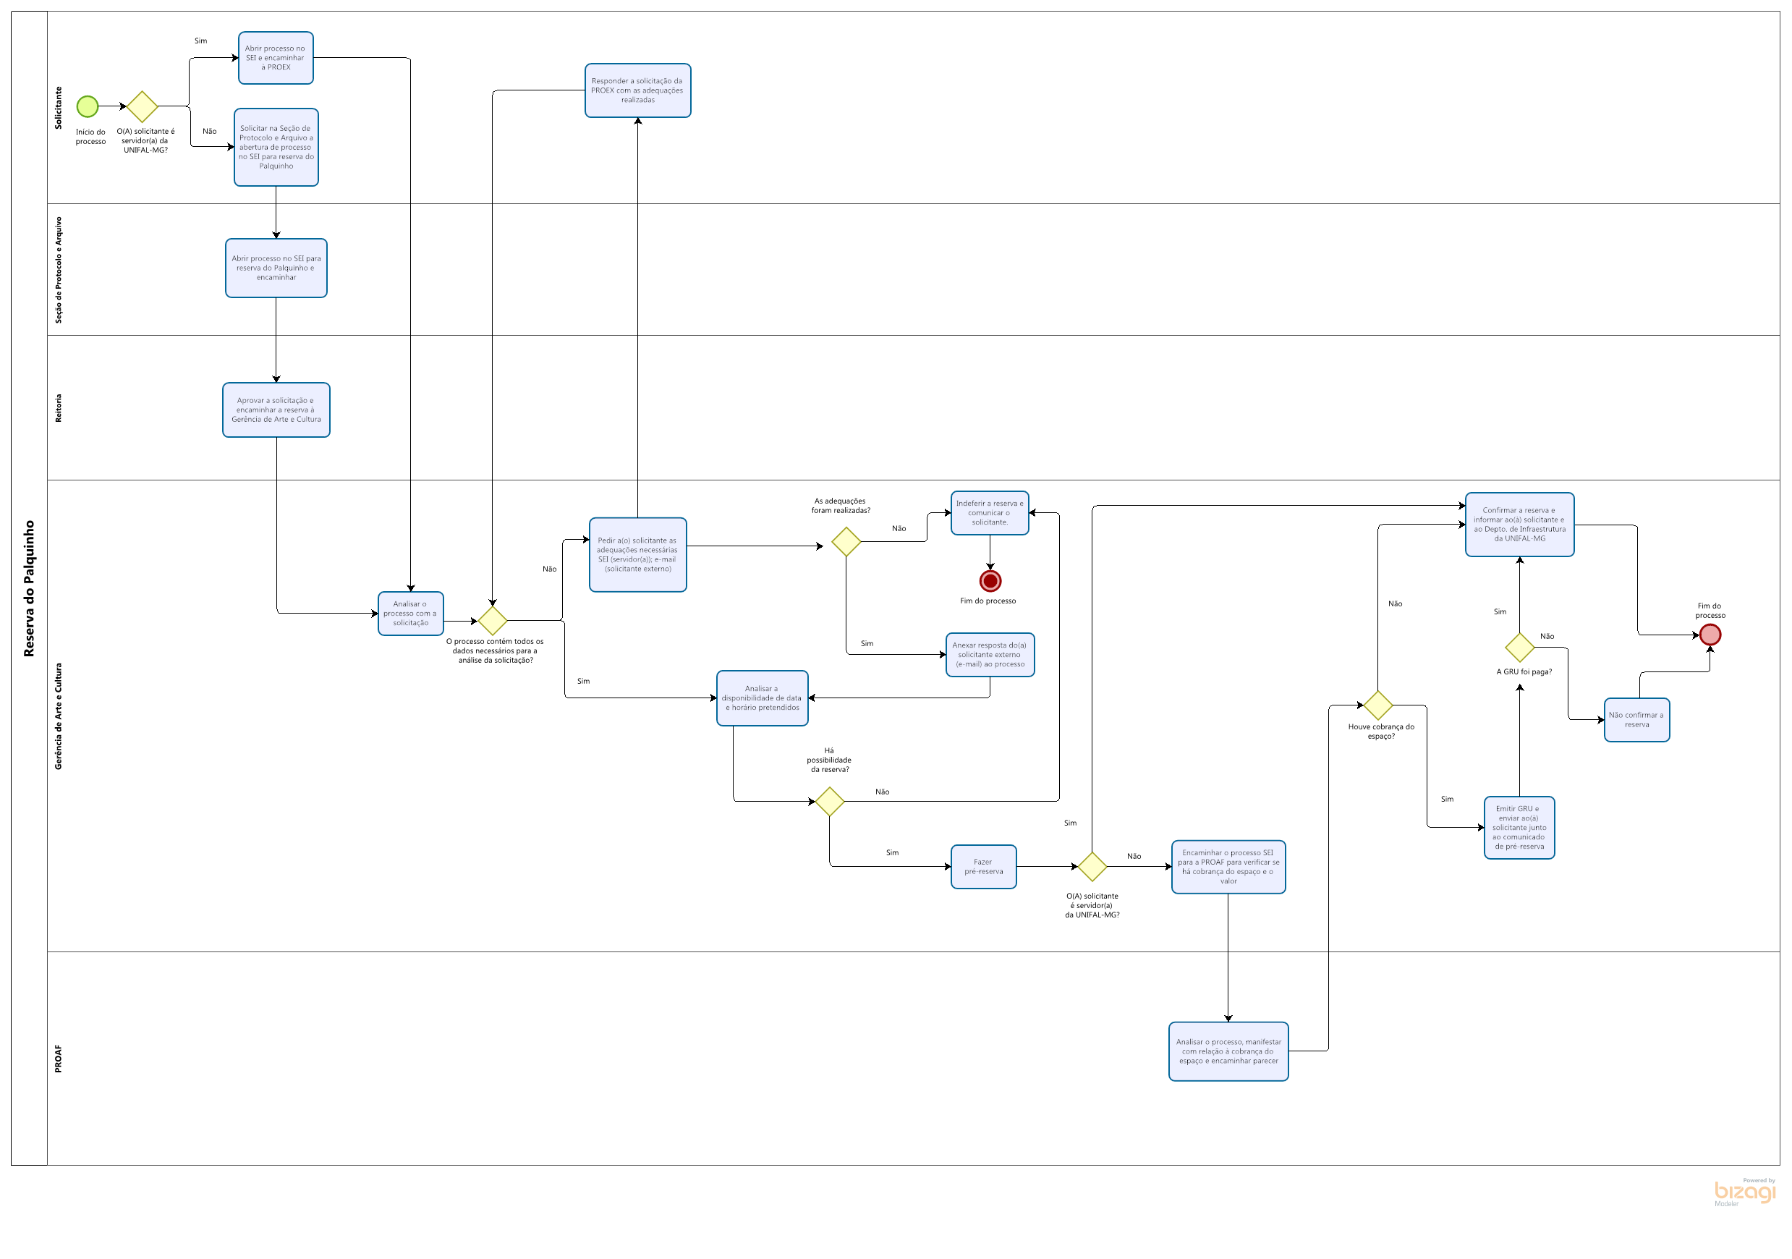Click 'Indeferir a reserva e comunicar o solicitante' task
1792x1259 pixels.
[990, 513]
